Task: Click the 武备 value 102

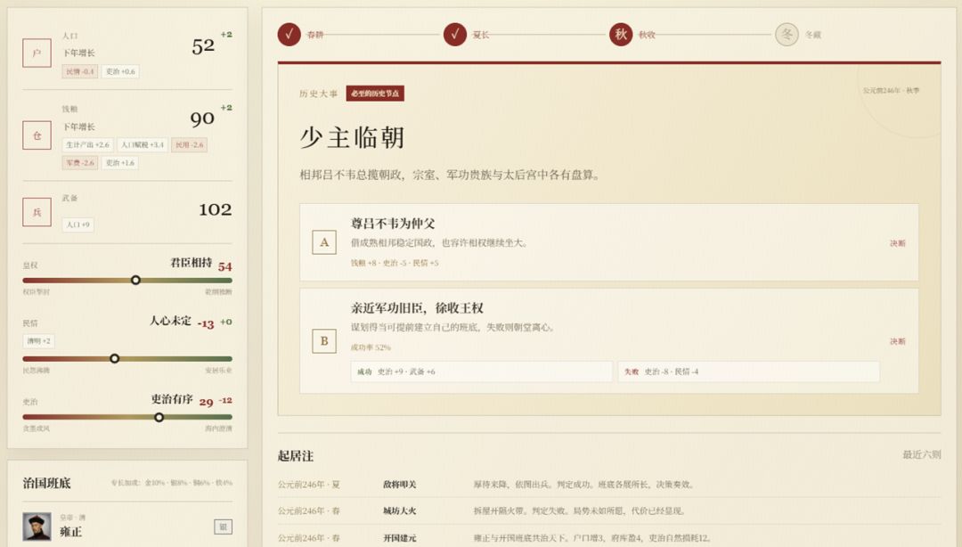Action: click(x=216, y=209)
